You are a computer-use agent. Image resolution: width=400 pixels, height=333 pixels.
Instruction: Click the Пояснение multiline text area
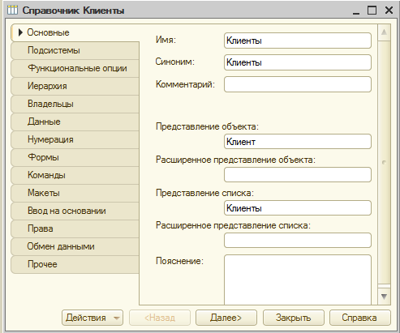(298, 280)
